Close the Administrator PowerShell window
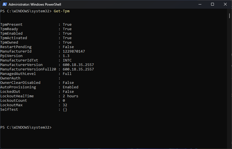Screen dimensions: 232x149 pos(225,4)
